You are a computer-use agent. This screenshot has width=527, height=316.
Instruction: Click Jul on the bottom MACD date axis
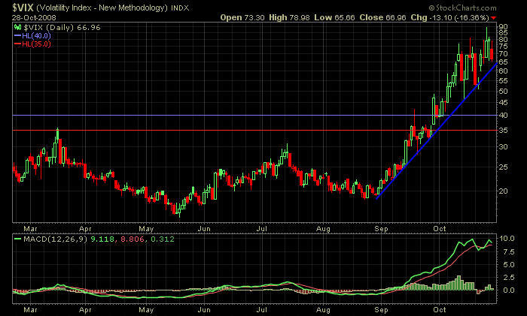tap(261, 310)
